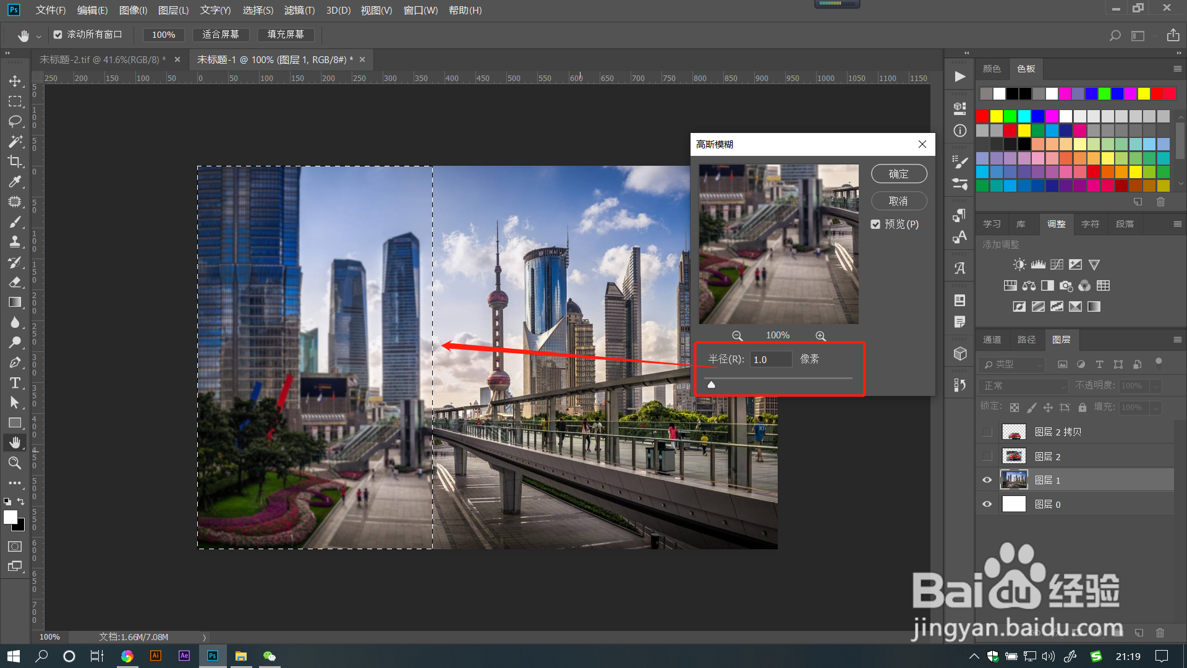Select the Horizontal Type tool
1187x668 pixels.
pyautogui.click(x=15, y=383)
